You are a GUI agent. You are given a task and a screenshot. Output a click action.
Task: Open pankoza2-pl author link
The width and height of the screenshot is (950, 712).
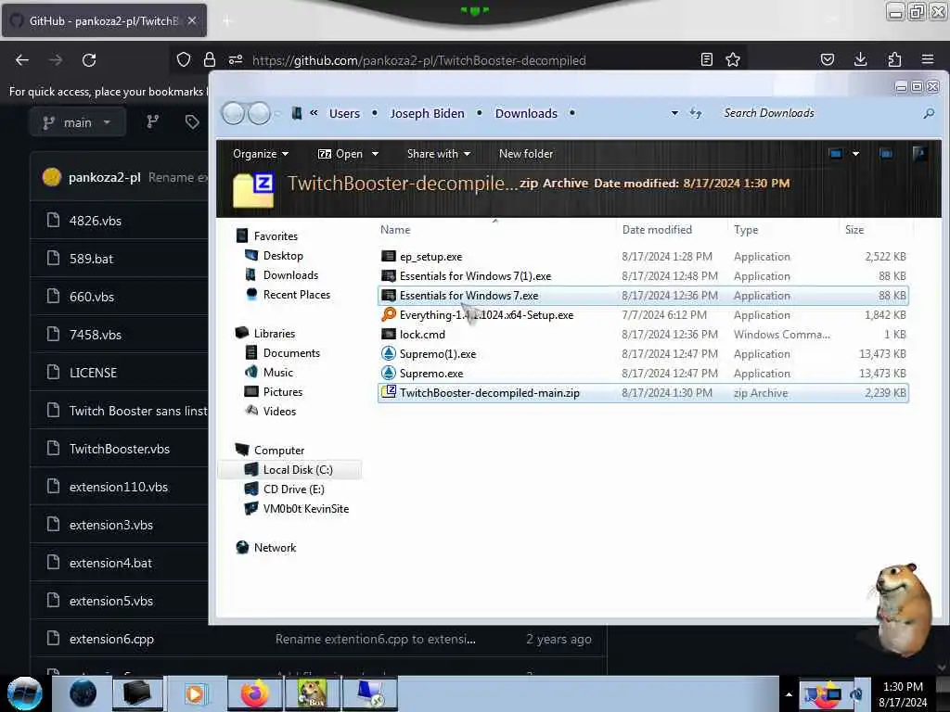[x=104, y=177]
